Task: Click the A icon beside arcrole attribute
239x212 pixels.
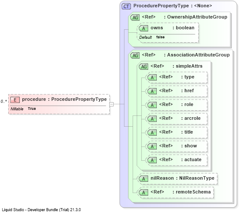Action: point(152,118)
